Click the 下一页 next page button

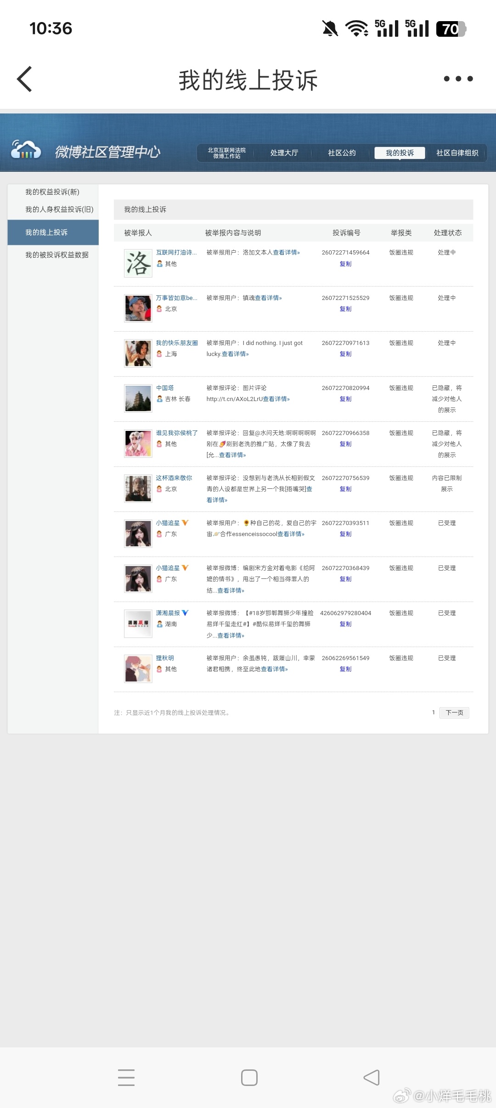(454, 712)
